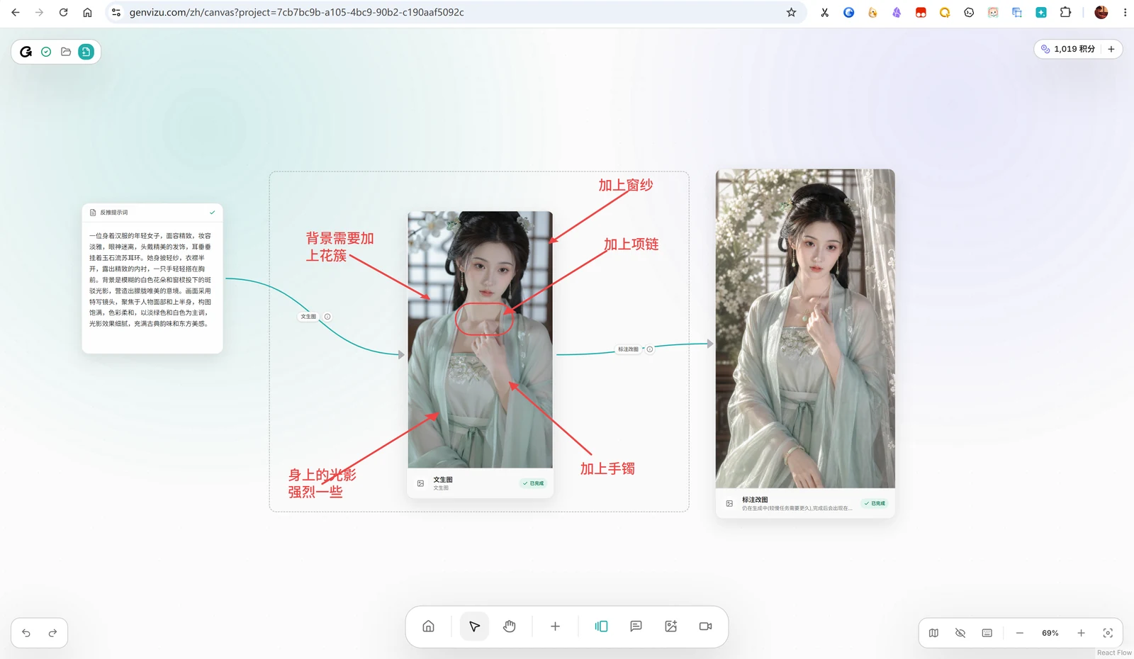Click the video camera tool icon
The height and width of the screenshot is (659, 1134).
[x=705, y=626]
